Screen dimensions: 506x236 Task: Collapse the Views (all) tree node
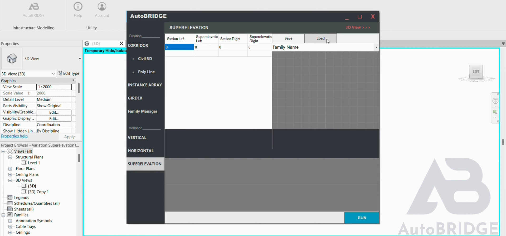click(3, 151)
